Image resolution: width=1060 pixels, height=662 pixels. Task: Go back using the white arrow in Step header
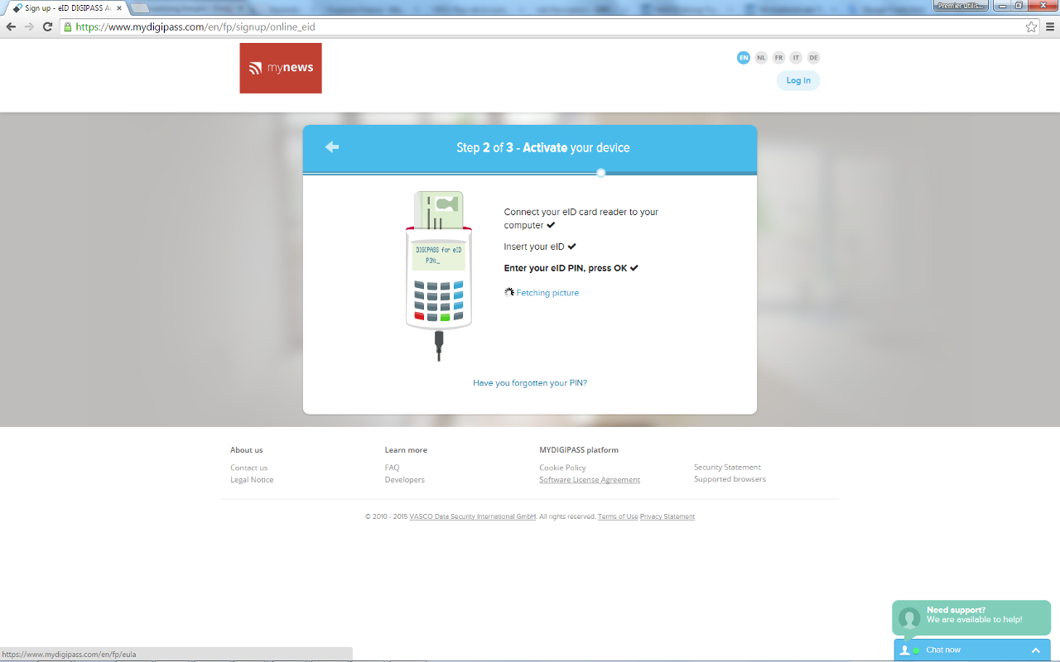coord(332,146)
